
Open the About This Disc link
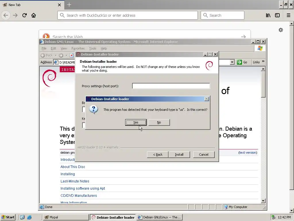pyautogui.click(x=73, y=167)
